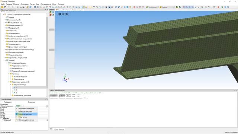Image resolution: width=238 pixels, height=134 pixels.
Task: Select the model document tab above the viewport
Action: (70, 10)
